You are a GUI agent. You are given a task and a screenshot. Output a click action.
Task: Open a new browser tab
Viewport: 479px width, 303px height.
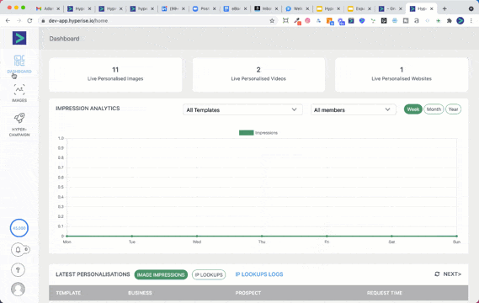pyautogui.click(x=444, y=9)
